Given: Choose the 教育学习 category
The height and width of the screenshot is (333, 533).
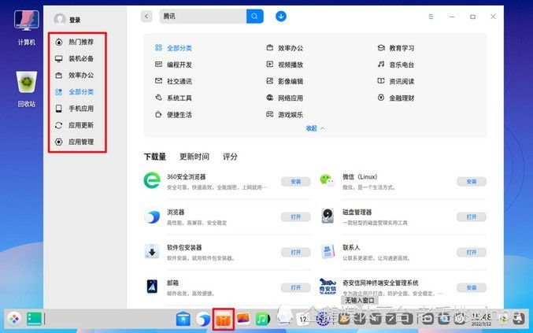Looking at the screenshot, I should click(x=396, y=48).
